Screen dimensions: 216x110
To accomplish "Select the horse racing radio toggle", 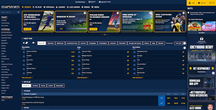I will [x=24, y=43].
